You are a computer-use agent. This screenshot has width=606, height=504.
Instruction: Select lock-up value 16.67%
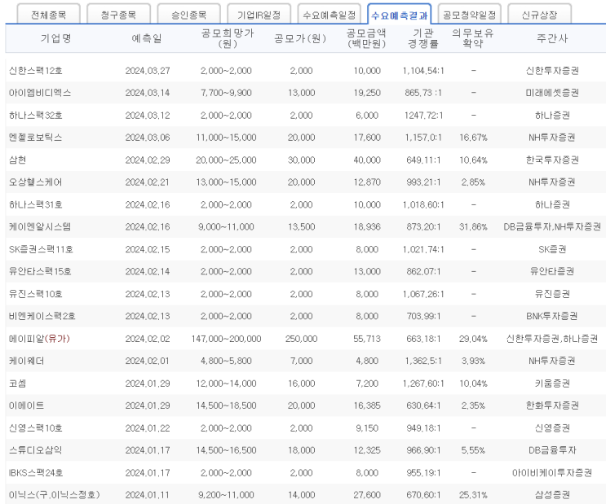(x=473, y=138)
